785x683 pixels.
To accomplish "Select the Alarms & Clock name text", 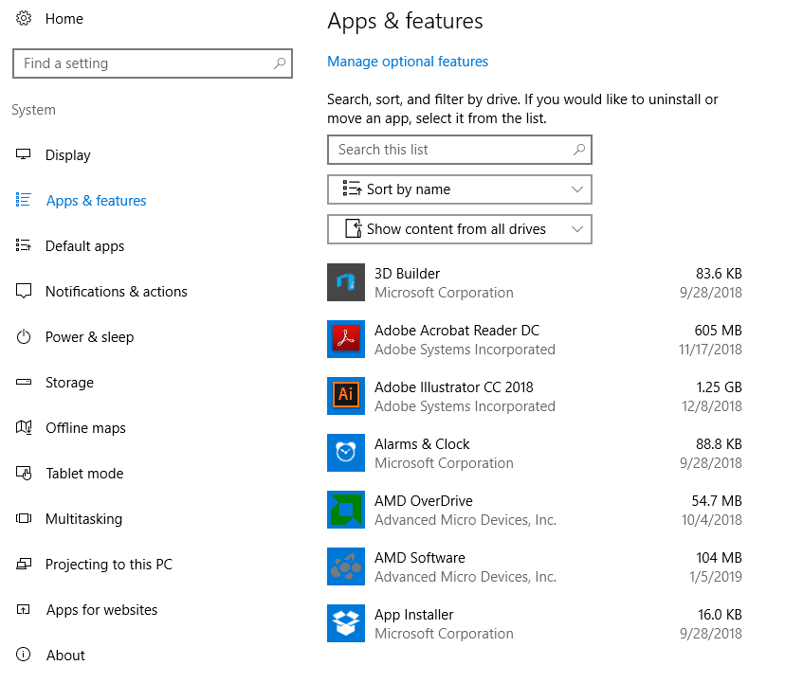I will 422,444.
